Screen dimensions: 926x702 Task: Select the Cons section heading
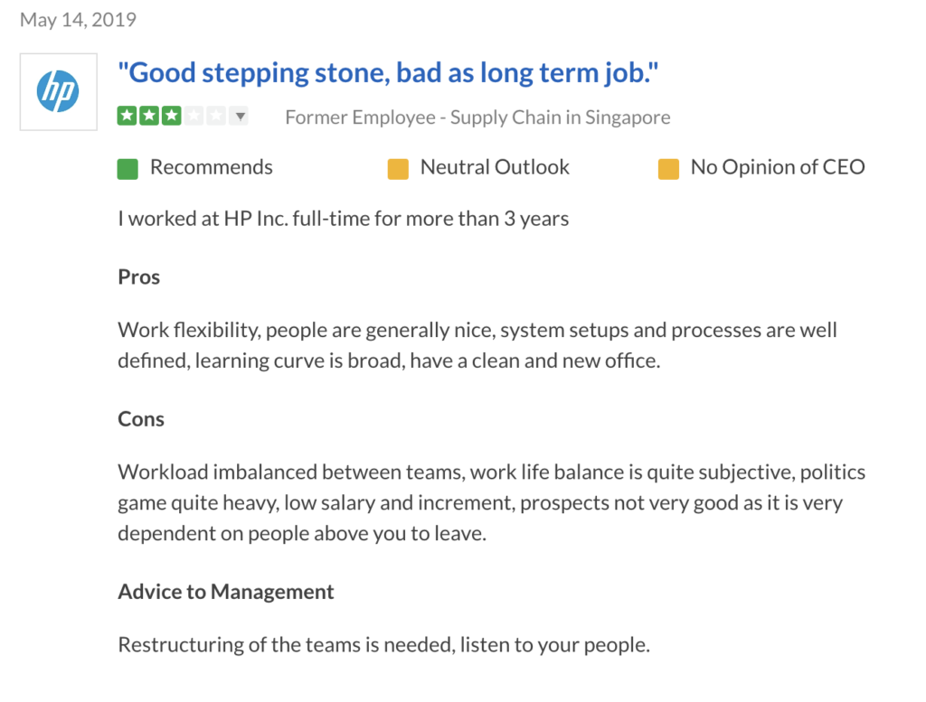coord(141,419)
